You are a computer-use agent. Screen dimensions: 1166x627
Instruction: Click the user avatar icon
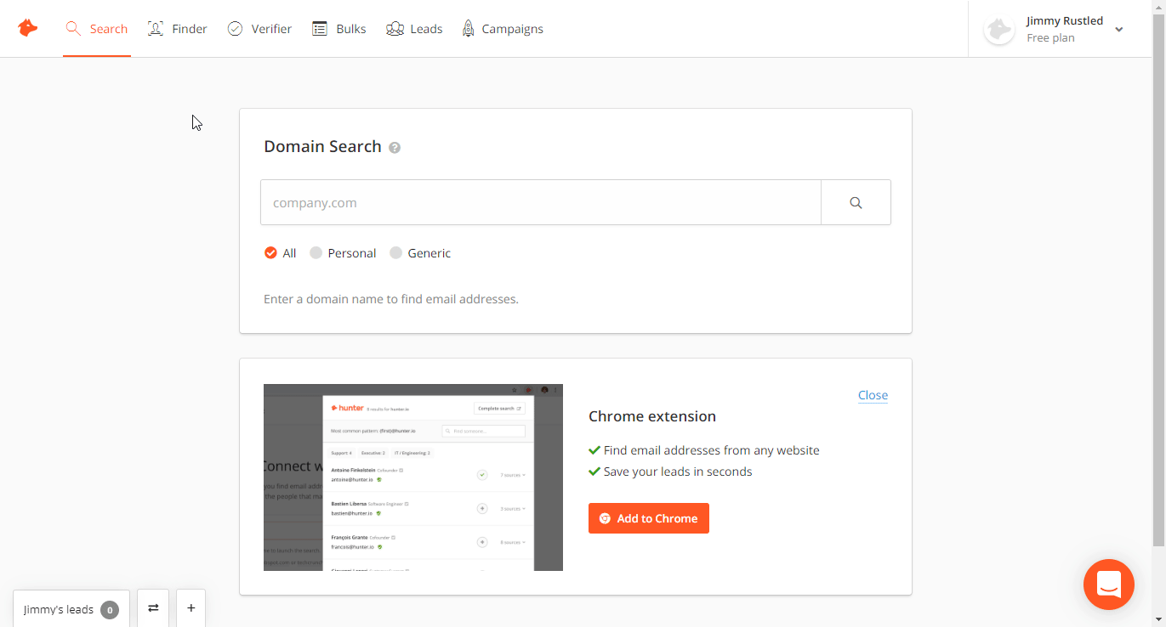[999, 30]
